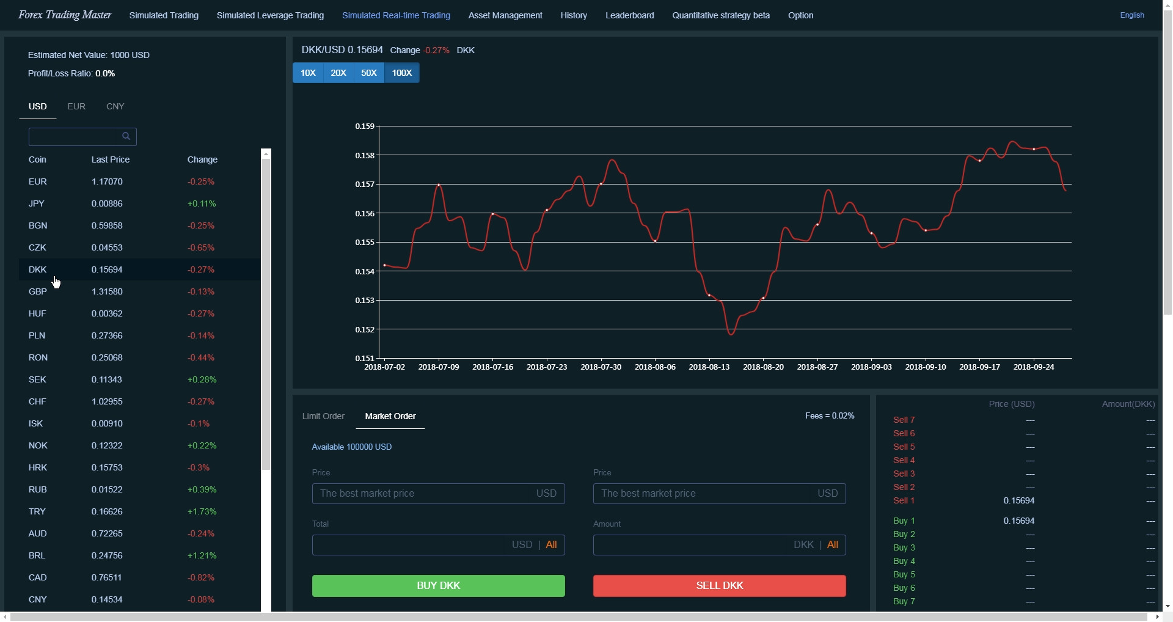Click the BUY DKK button
Viewport: 1173px width, 622px height.
click(438, 585)
